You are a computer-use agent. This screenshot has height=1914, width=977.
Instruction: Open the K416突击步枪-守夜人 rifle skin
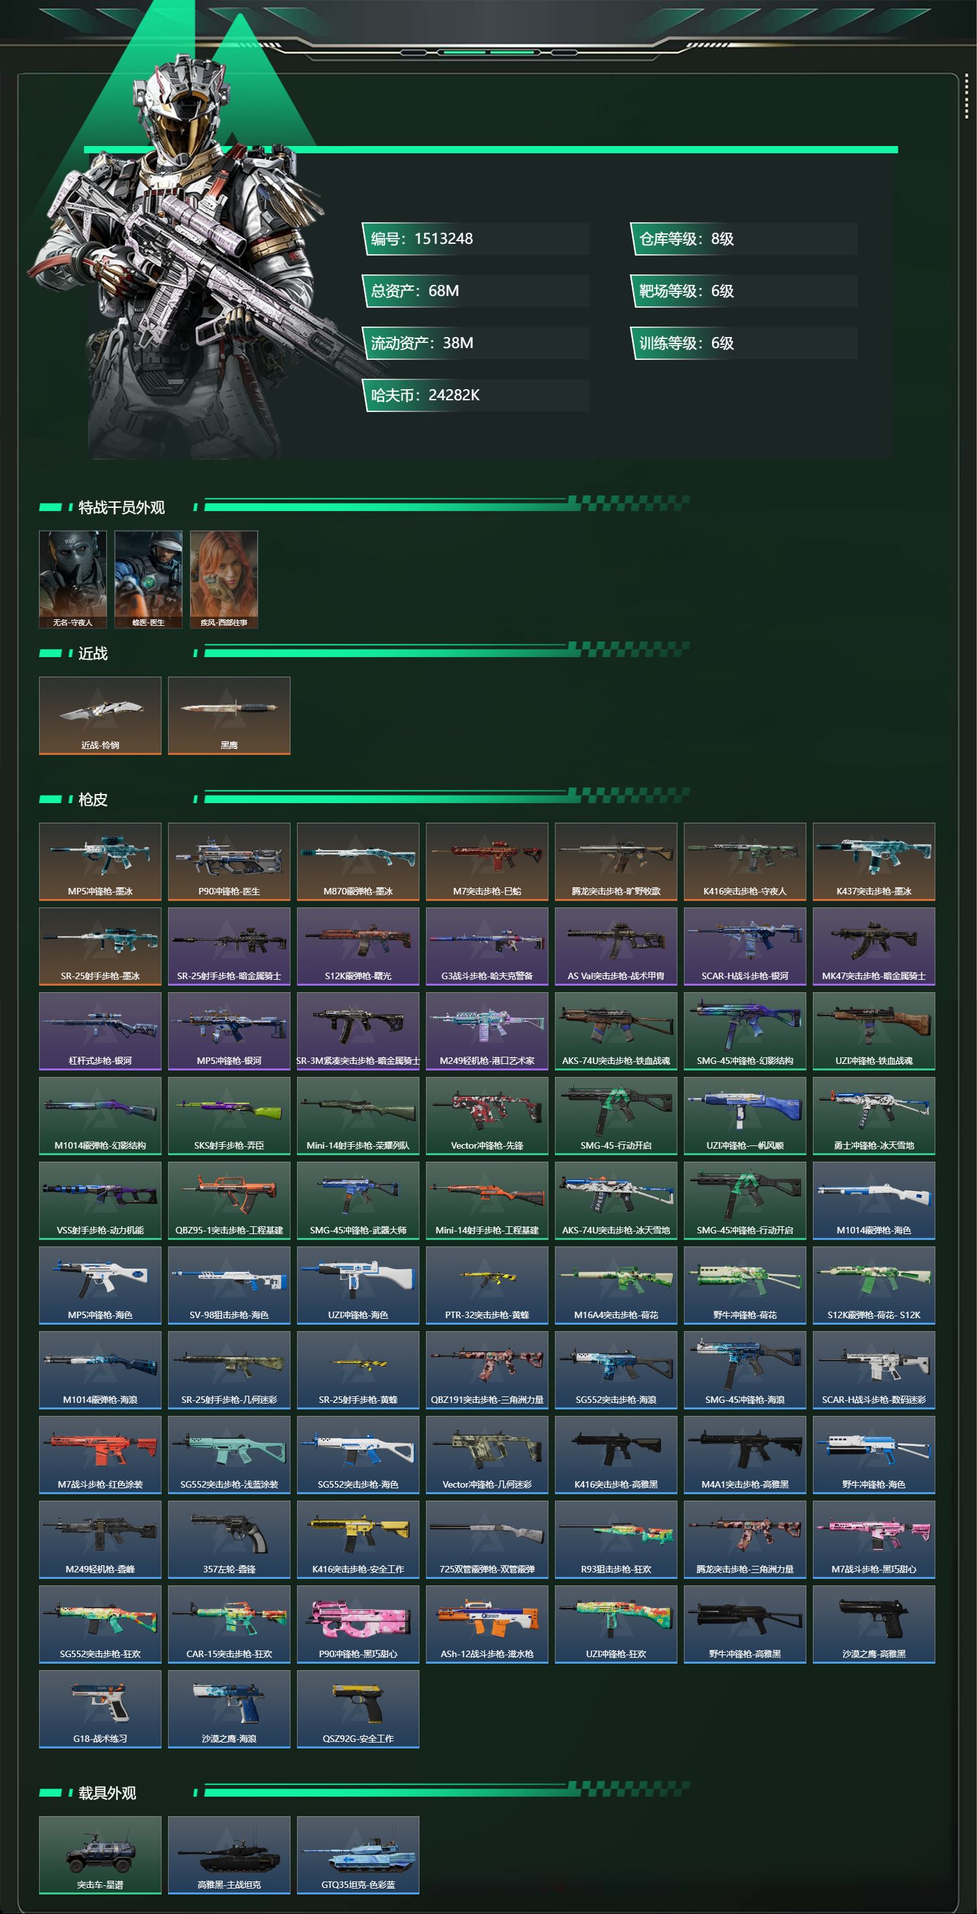coord(744,861)
